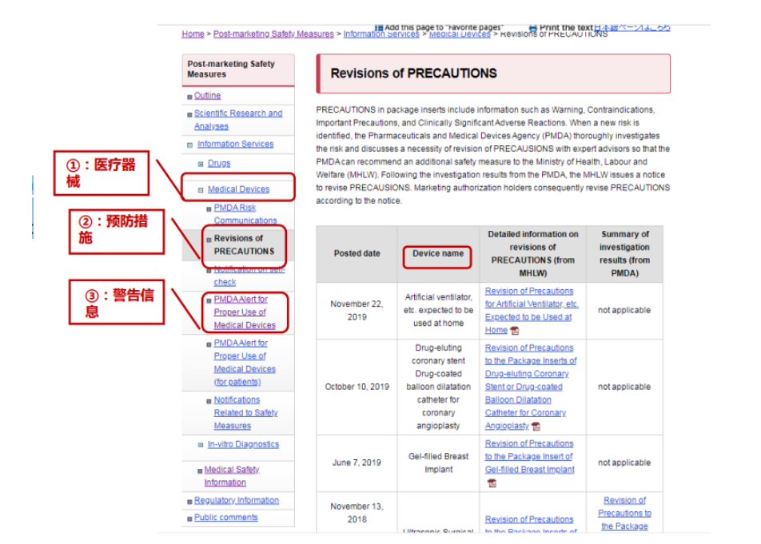761x544 pixels.
Task: Click PDF icon below Gel-filled Breast Implant link
Action: point(492,483)
